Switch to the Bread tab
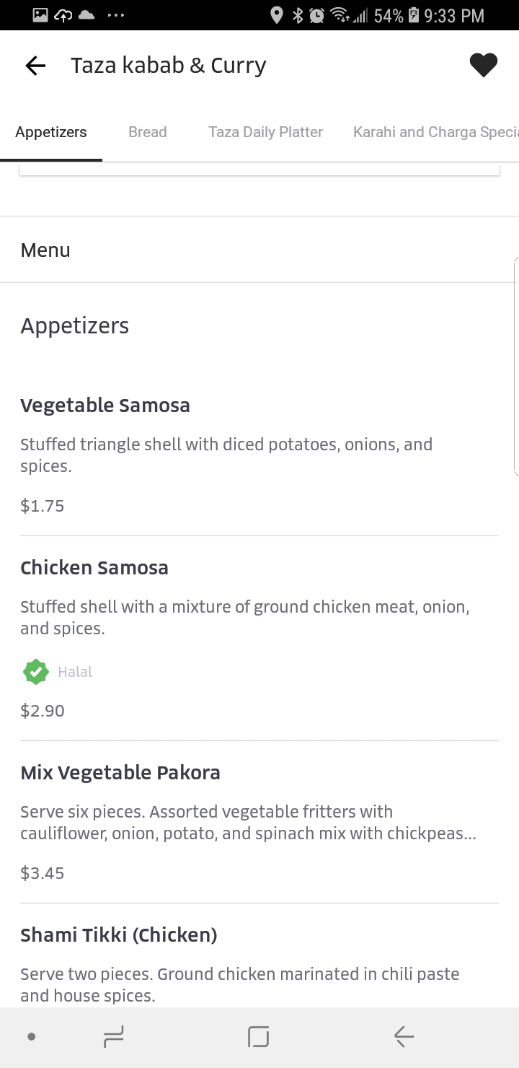Image resolution: width=519 pixels, height=1068 pixels. point(147,132)
